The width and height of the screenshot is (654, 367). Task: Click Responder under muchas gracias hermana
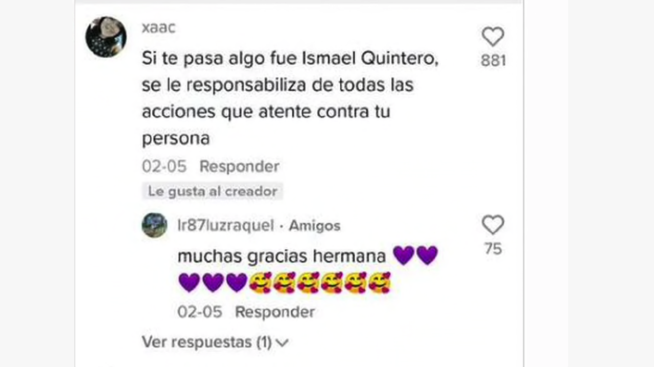(x=275, y=311)
